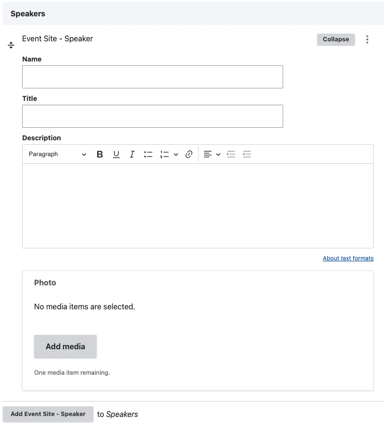Screen dimensions: 387x429
Task: Decrease indent in the Description editor
Action: pos(247,154)
